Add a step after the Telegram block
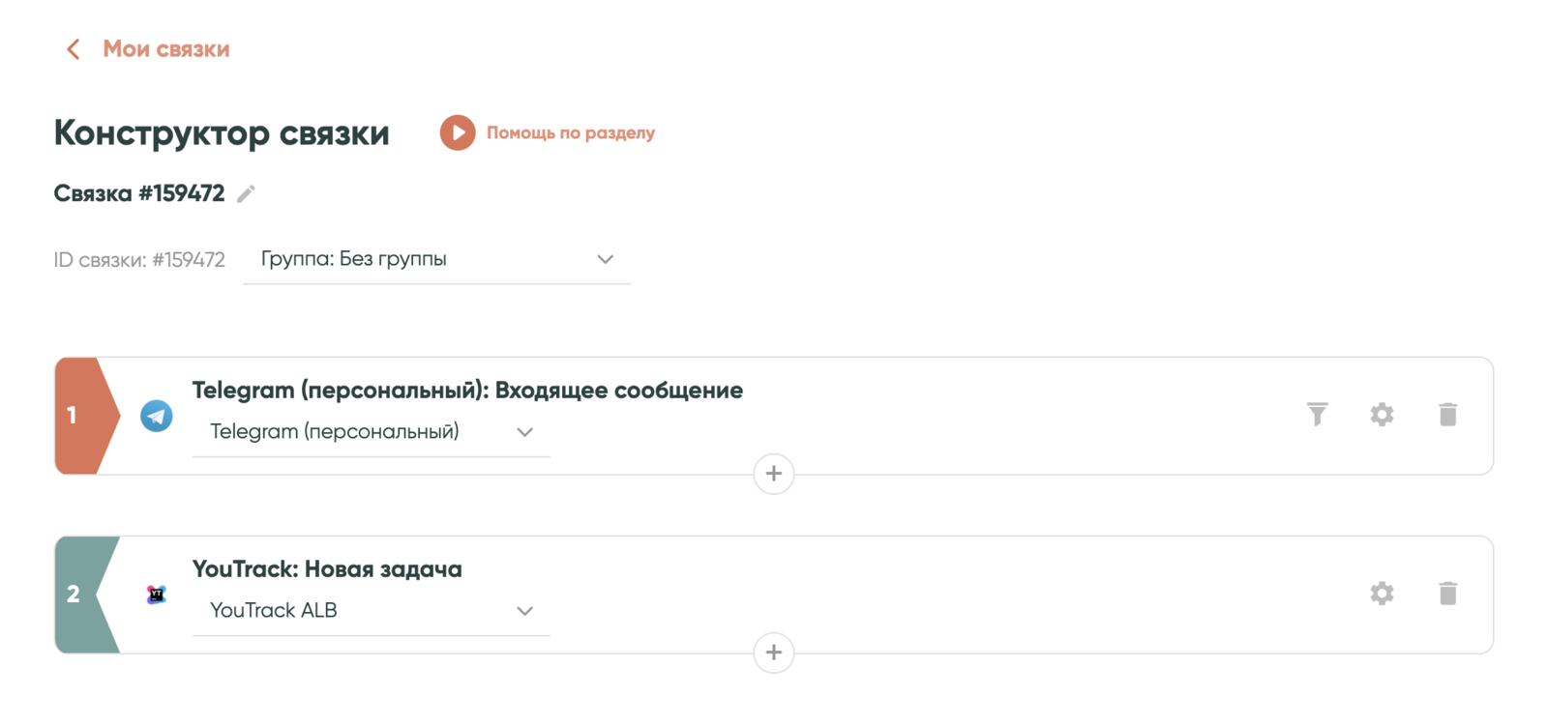The image size is (1548, 726). (x=774, y=474)
